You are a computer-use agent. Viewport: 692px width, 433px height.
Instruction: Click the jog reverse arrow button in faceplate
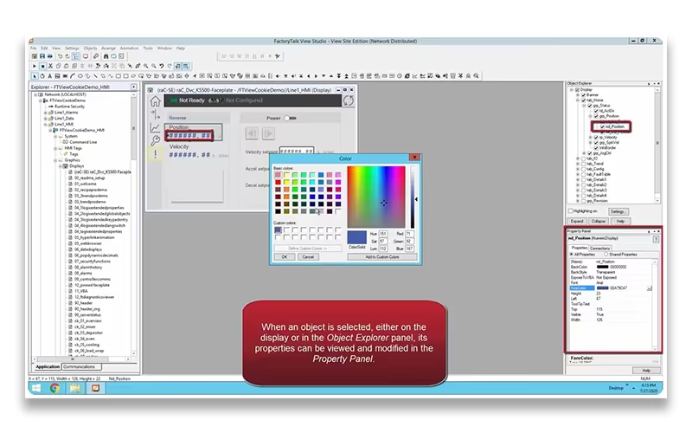click(252, 133)
